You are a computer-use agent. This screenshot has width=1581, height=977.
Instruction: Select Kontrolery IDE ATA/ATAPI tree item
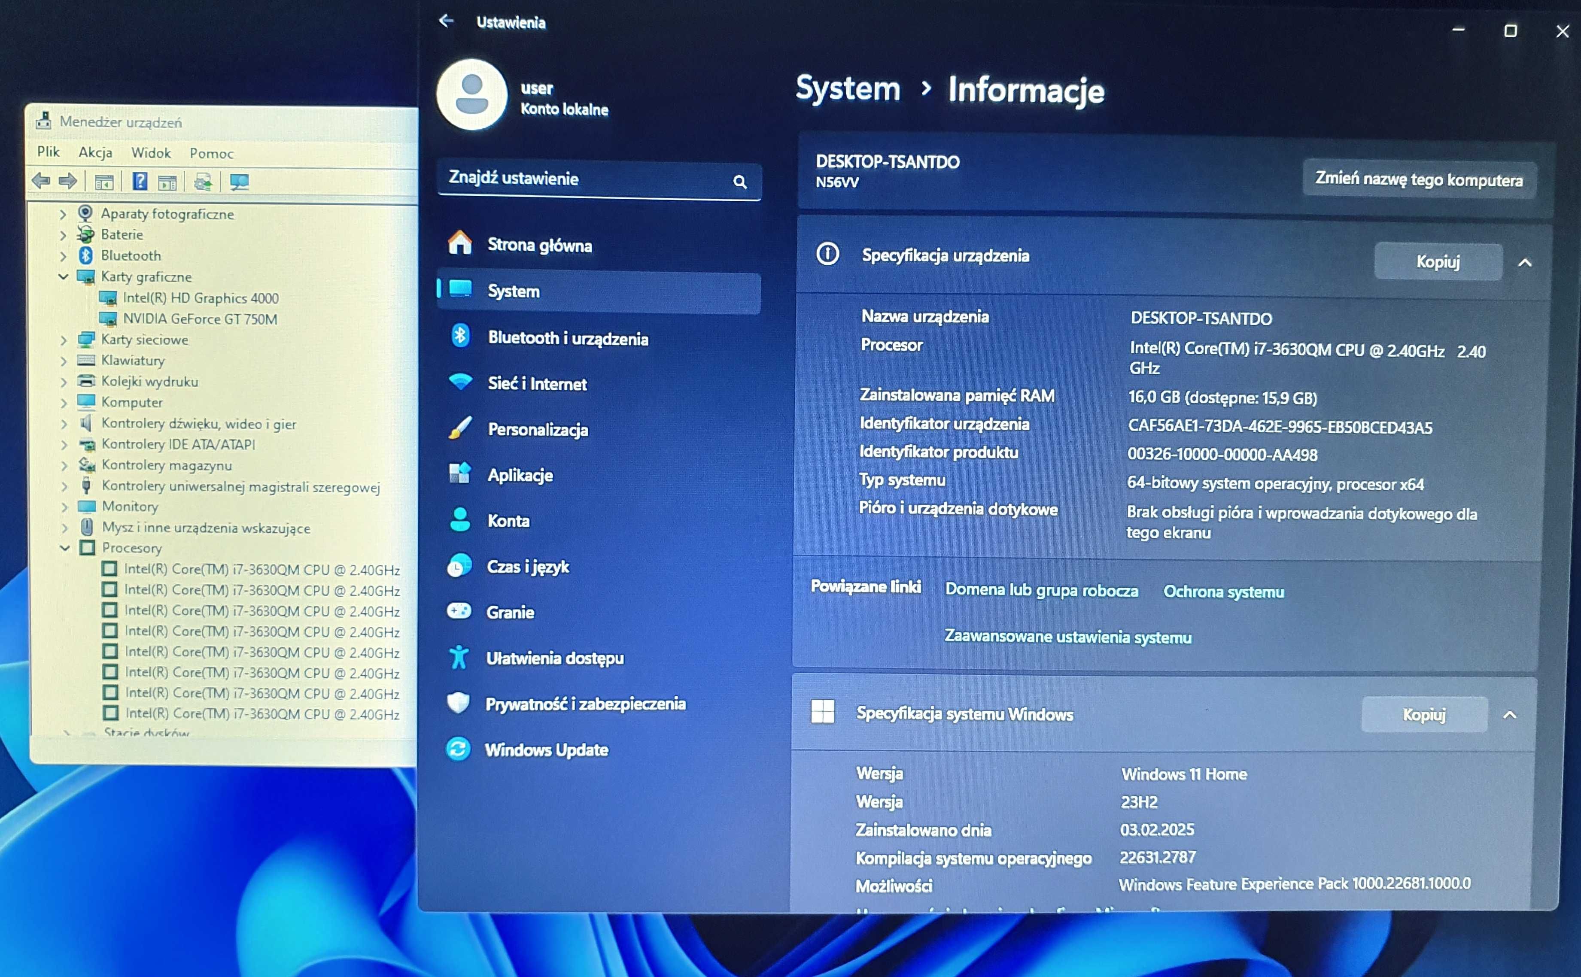tap(178, 444)
